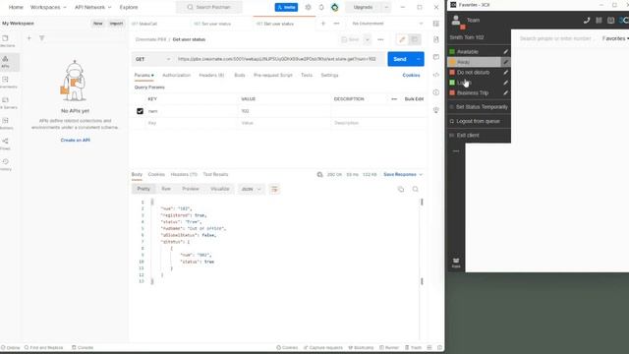Open documentation icon in right sidebar
The width and height of the screenshot is (629, 354).
click(x=436, y=39)
